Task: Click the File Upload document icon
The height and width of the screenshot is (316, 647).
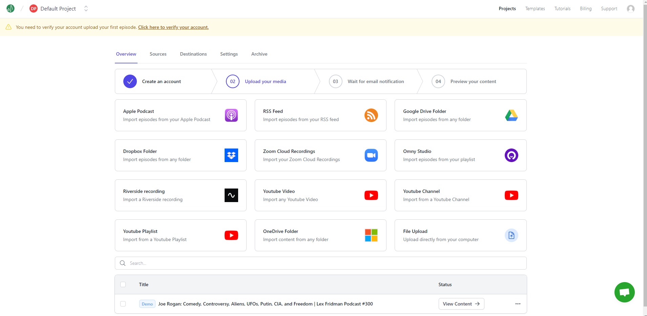Action: (x=512, y=235)
